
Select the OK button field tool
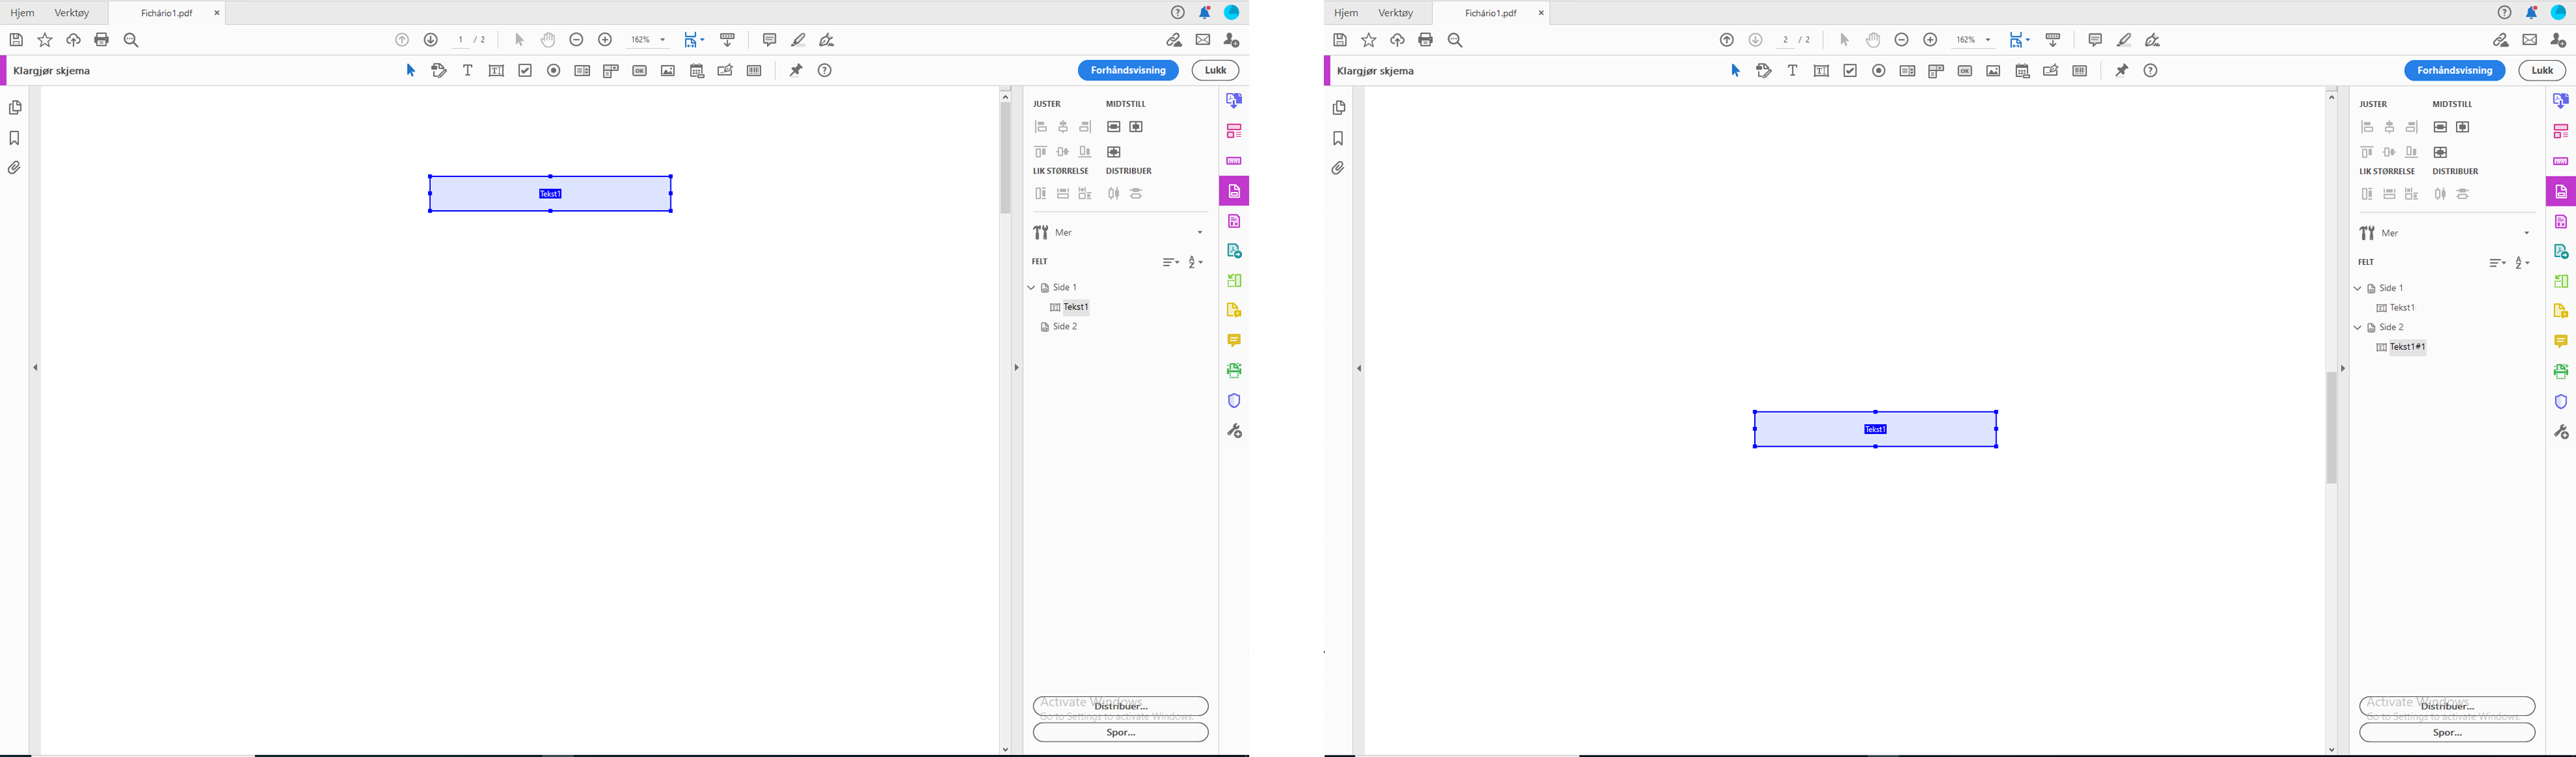point(639,70)
